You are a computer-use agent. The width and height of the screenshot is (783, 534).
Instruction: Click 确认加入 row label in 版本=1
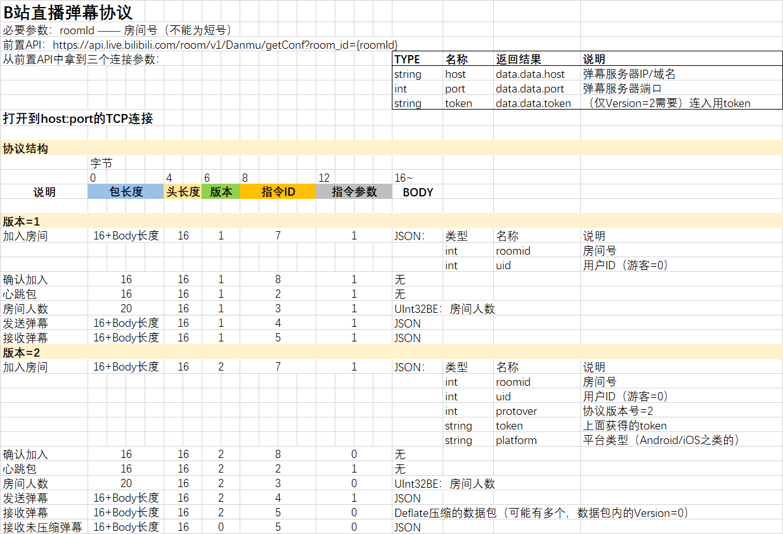coord(25,279)
